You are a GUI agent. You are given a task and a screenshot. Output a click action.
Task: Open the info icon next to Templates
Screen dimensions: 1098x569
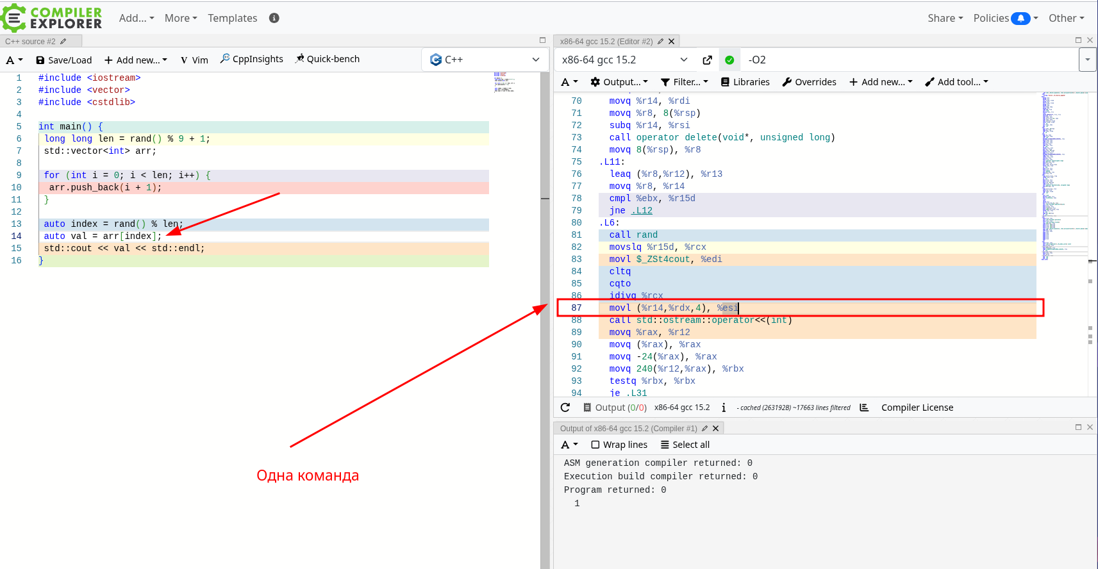click(x=274, y=18)
